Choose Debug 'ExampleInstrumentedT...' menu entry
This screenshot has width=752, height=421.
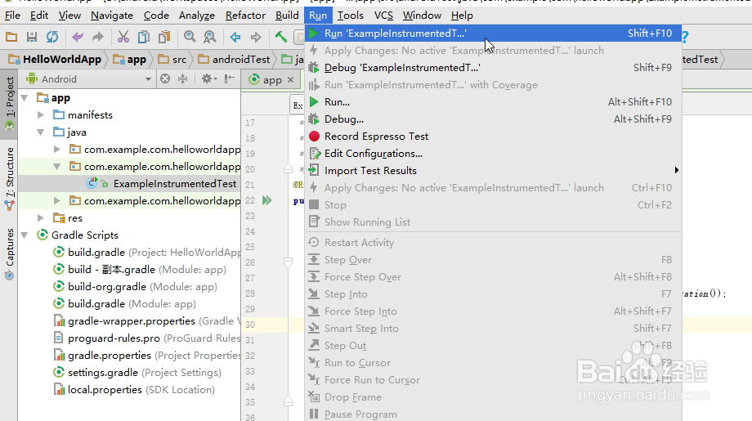(x=493, y=68)
